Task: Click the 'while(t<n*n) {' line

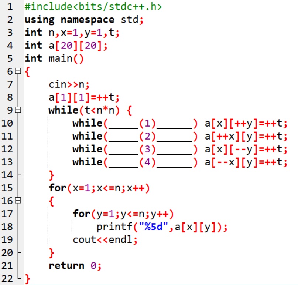Action: pyautogui.click(x=90, y=110)
